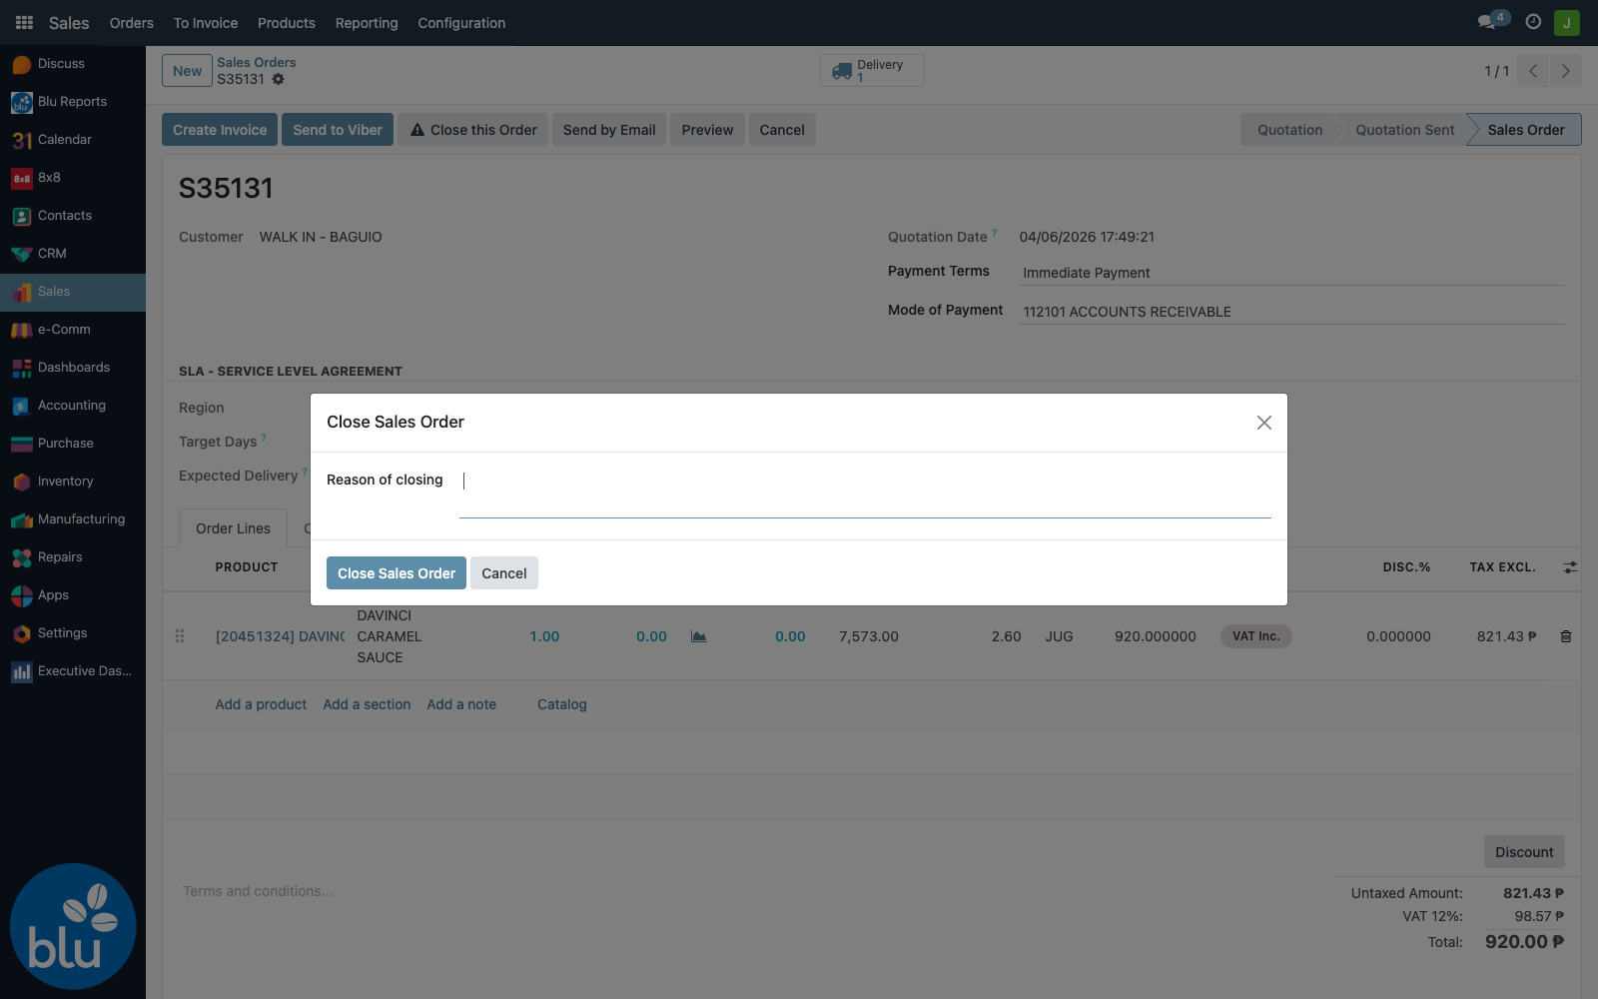Click forecast chart icon on order line
The image size is (1598, 999).
pyautogui.click(x=698, y=636)
